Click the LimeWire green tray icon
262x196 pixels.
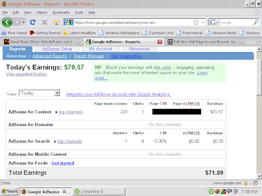(x=211, y=191)
